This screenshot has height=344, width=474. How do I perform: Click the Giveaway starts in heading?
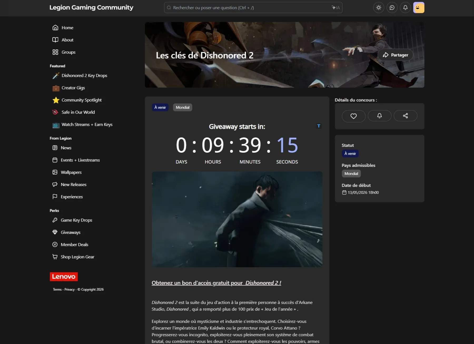tap(237, 127)
